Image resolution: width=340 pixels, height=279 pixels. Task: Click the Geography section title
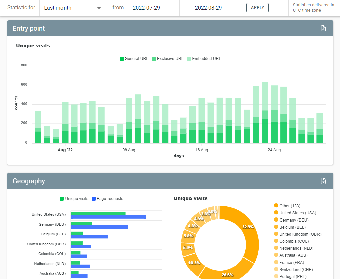(29, 181)
